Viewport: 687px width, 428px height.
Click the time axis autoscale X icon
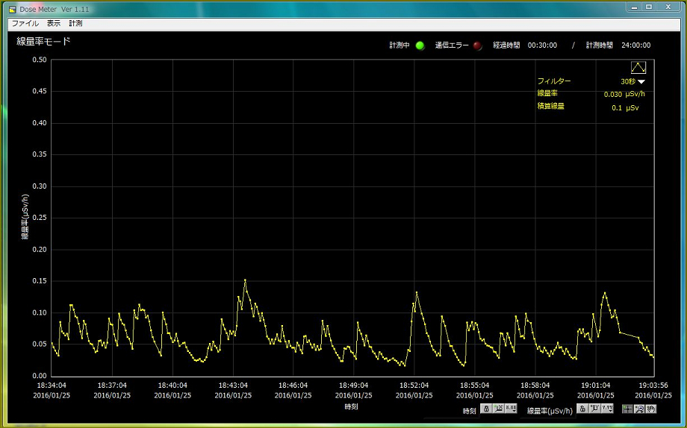pyautogui.click(x=498, y=409)
